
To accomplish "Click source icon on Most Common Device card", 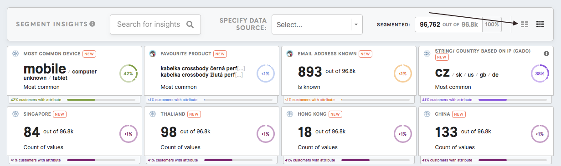I will [15, 54].
